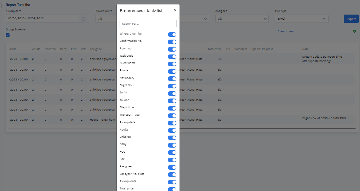
Task: Disable the Confirmation No. column
Action: (172, 42)
